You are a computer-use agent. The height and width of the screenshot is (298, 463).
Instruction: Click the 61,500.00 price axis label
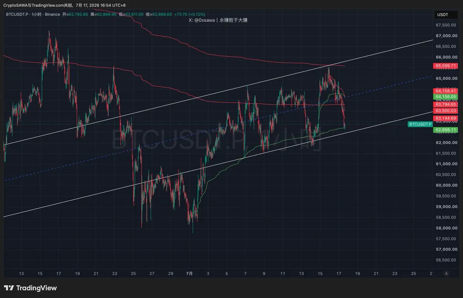click(446, 153)
